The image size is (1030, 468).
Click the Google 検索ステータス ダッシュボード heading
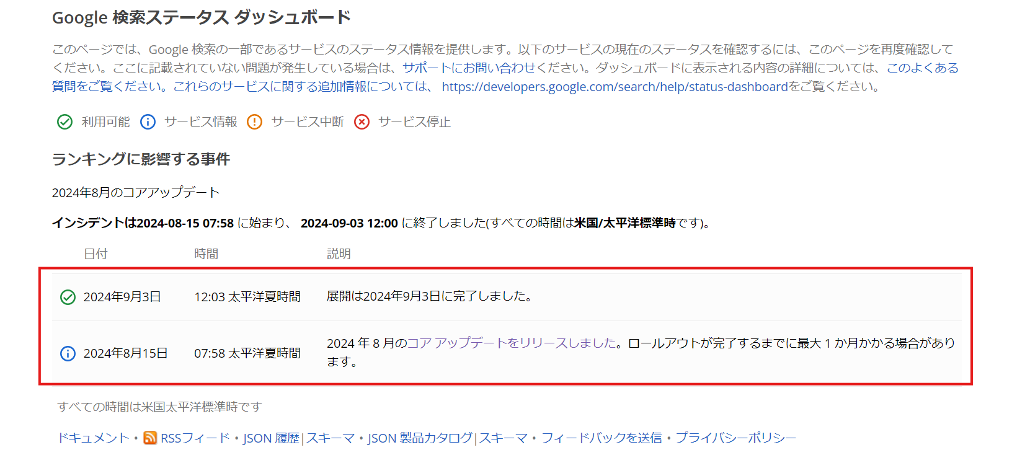(202, 17)
